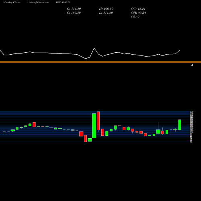Image resolution: width=201 pixels, height=201 pixels.
Task: Click the low value 'L: 114.50'
Action: pos(106,13)
